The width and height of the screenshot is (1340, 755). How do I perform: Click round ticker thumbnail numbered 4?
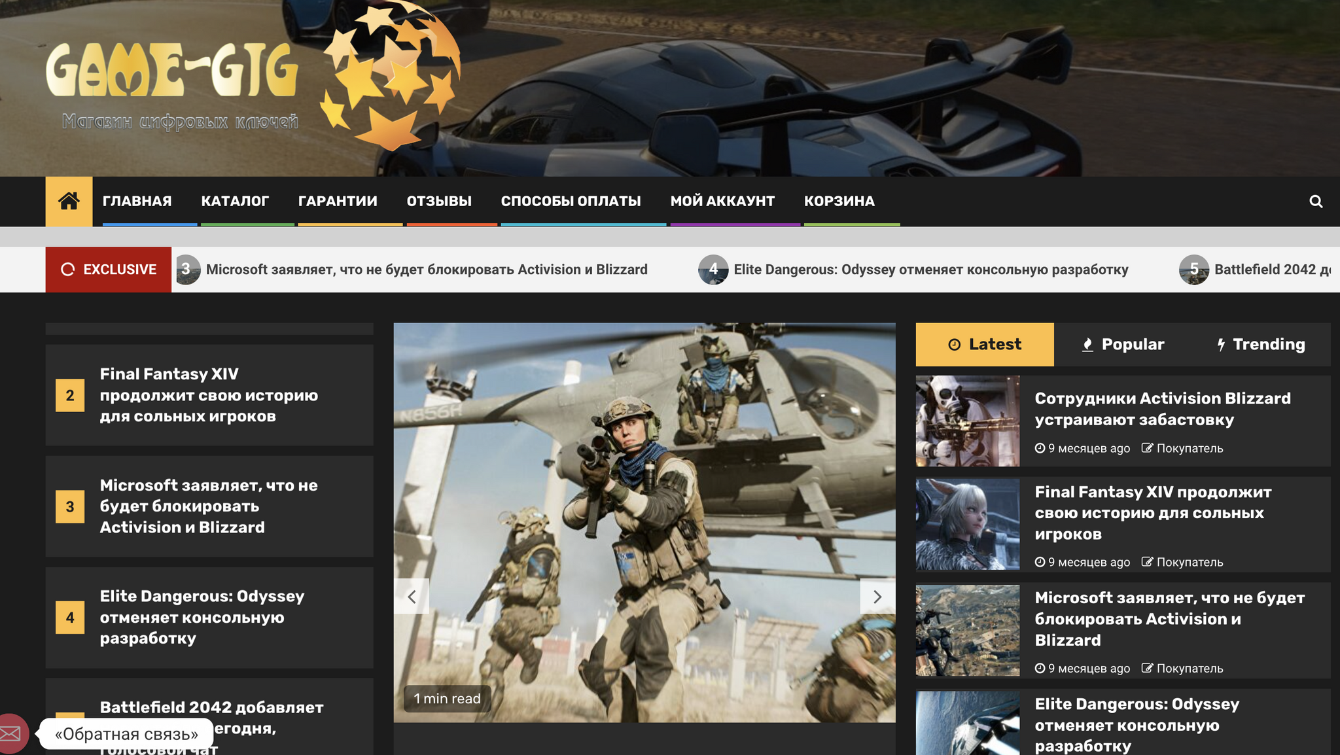(713, 270)
